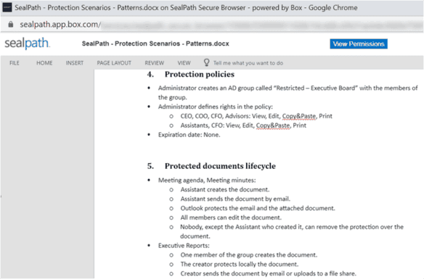
Task: Click Tell me what you want to do field
Action: pos(248,63)
